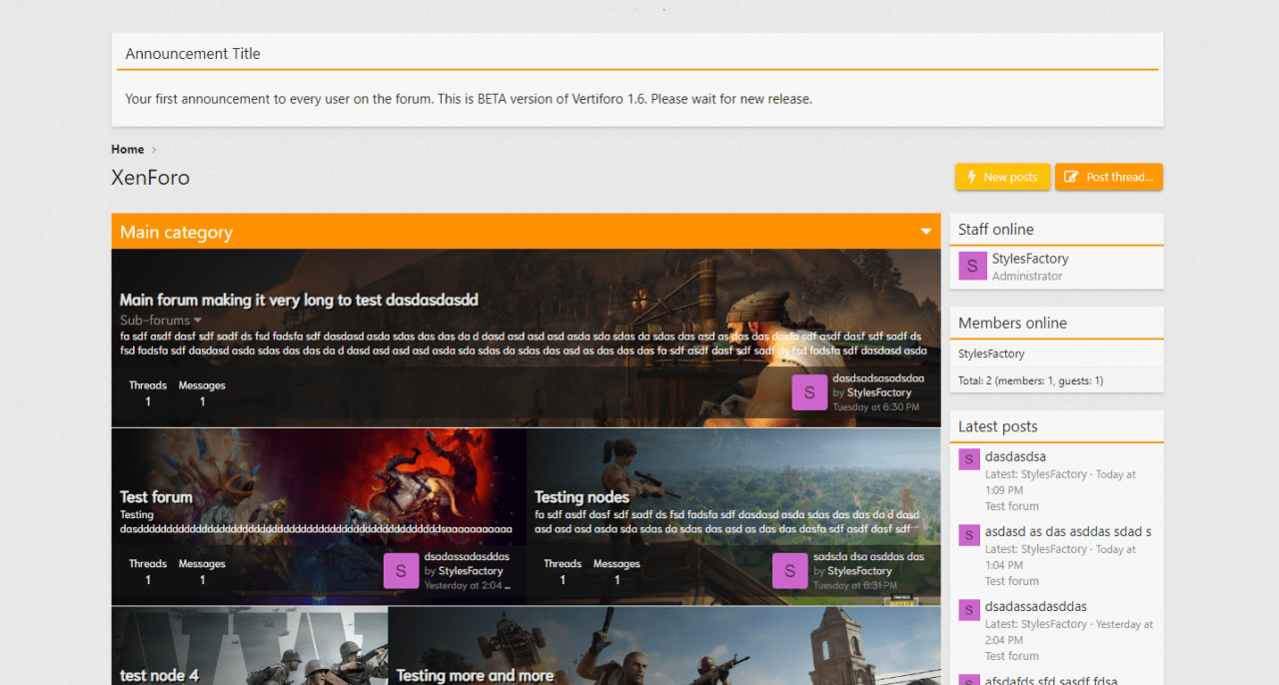Click the avatar beside the afsdafds sidebar post
Viewport: 1279px width, 685px height.
tap(968, 679)
